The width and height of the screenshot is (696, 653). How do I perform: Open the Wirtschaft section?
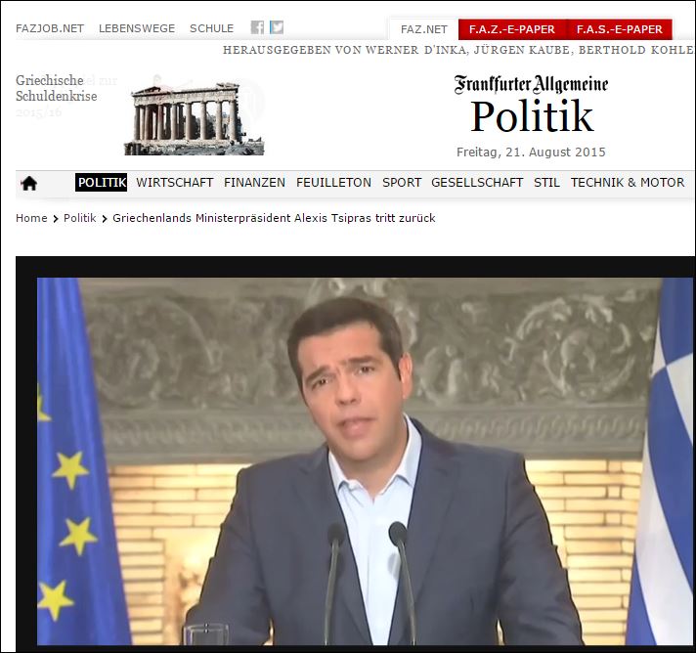tap(174, 183)
